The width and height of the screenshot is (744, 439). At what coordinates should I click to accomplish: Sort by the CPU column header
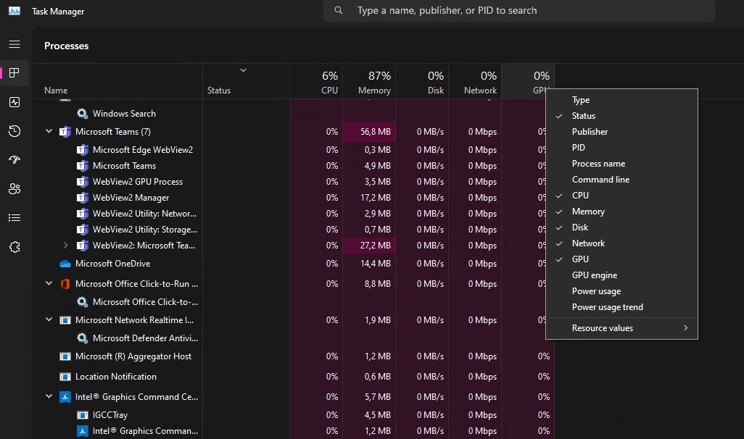pos(316,82)
